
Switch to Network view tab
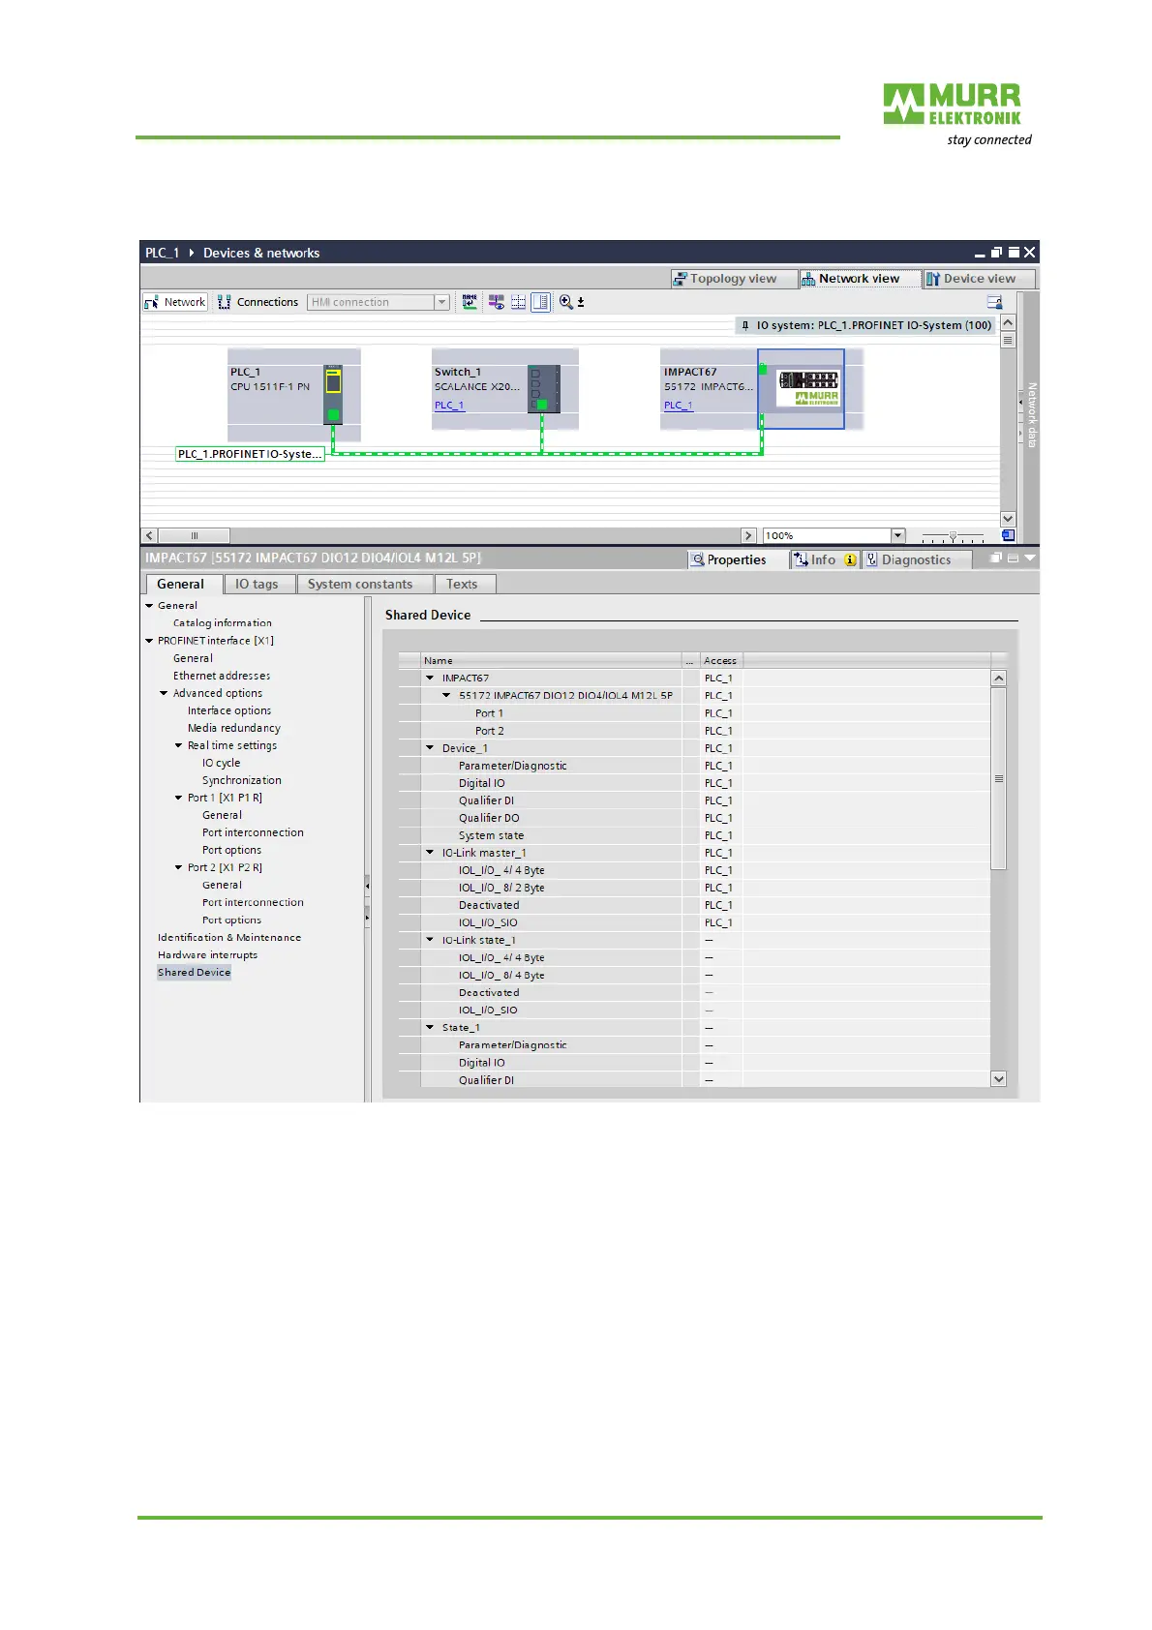coord(859,279)
